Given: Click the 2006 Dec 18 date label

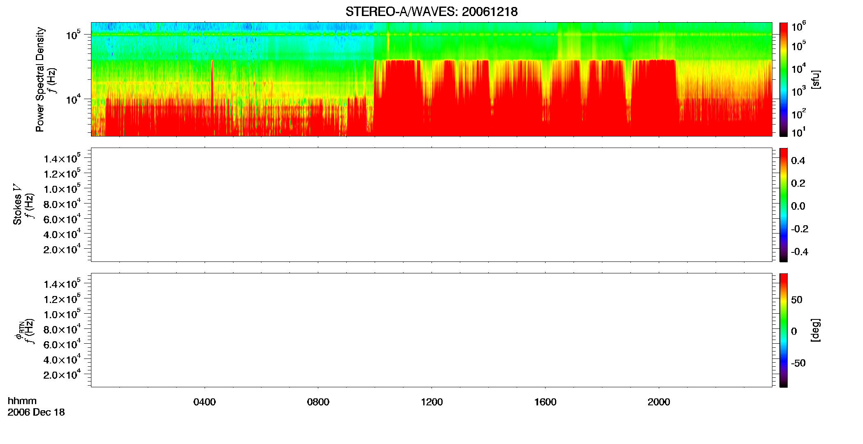Looking at the screenshot, I should (36, 412).
